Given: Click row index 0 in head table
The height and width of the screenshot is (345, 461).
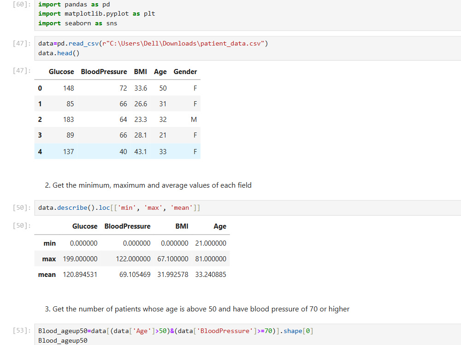Looking at the screenshot, I should [40, 88].
